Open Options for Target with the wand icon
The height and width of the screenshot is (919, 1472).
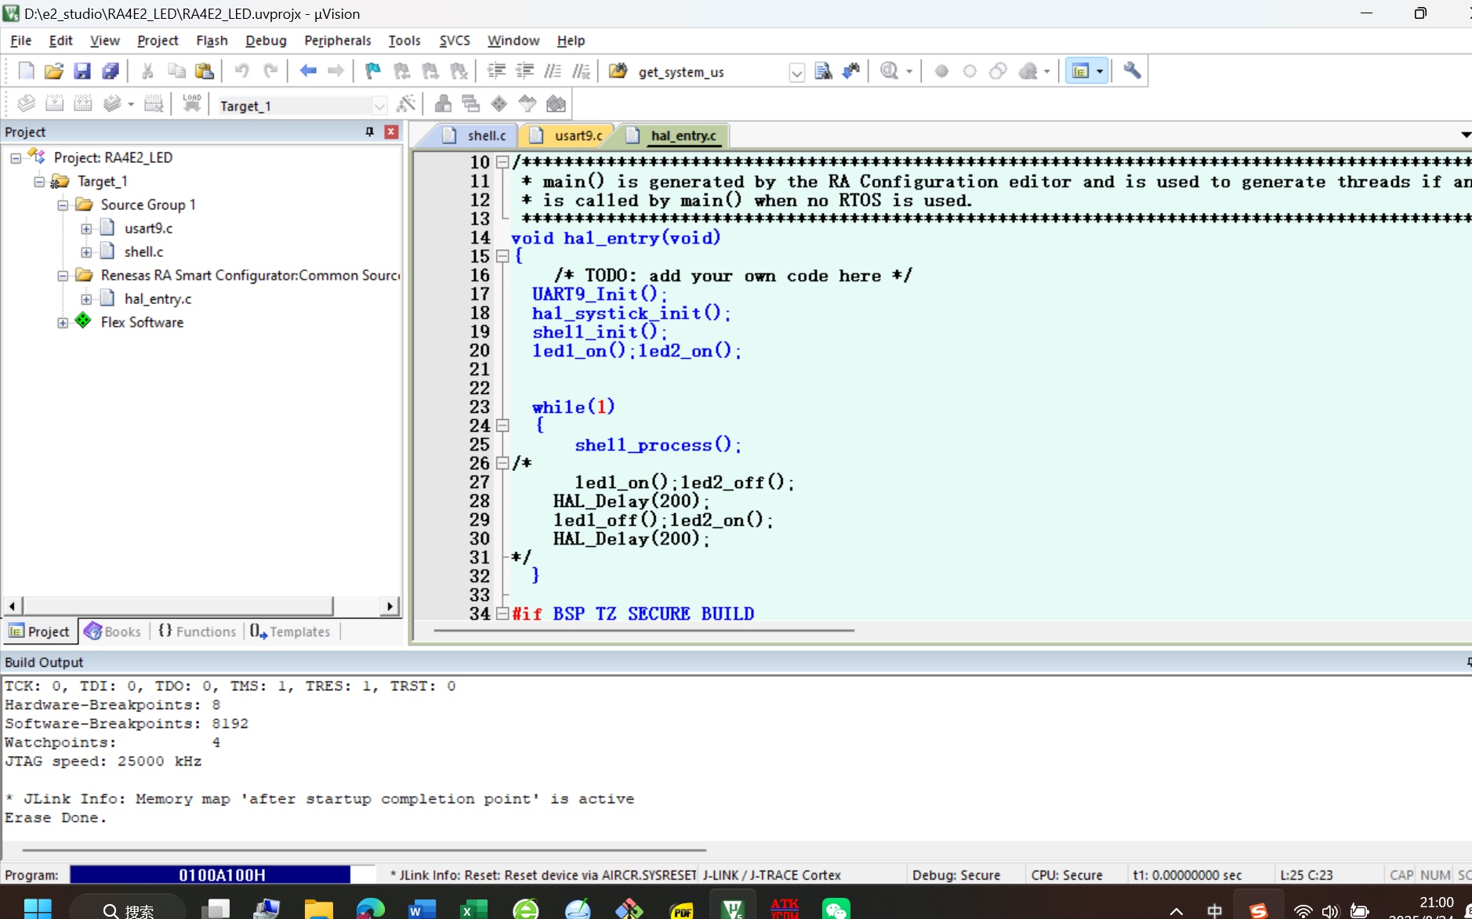click(x=406, y=103)
